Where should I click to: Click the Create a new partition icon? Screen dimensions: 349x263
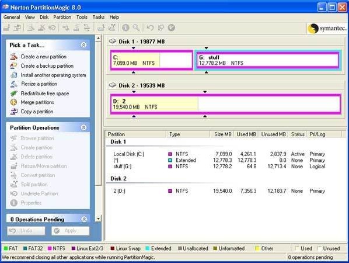[x=13, y=56]
